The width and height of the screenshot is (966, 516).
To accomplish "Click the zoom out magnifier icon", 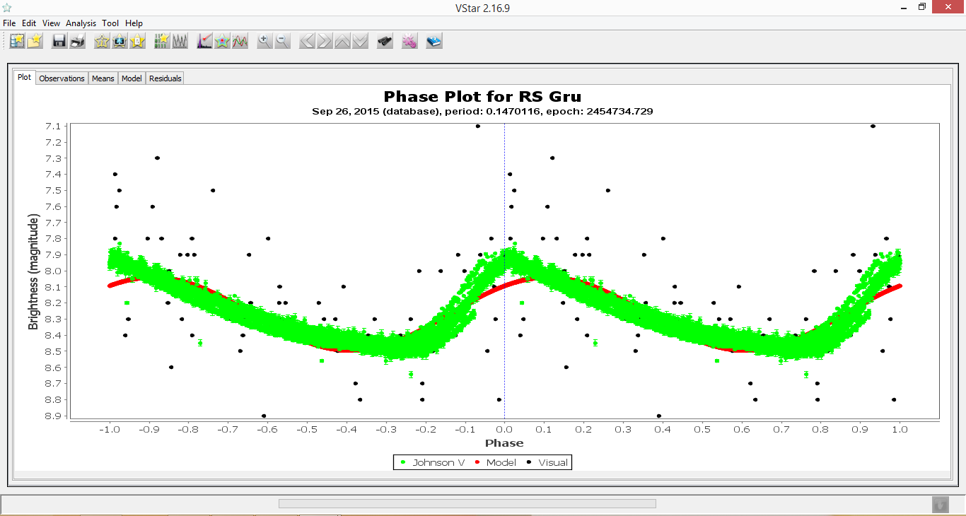I will pyautogui.click(x=282, y=42).
